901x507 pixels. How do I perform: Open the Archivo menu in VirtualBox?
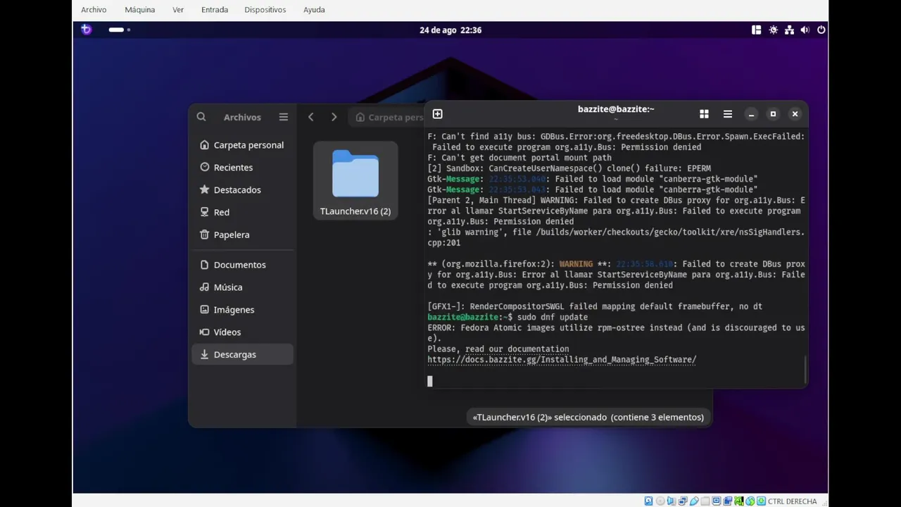[94, 10]
